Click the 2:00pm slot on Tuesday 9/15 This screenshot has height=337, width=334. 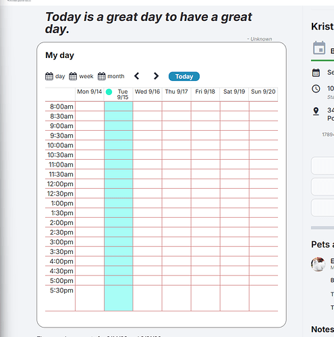tap(119, 222)
